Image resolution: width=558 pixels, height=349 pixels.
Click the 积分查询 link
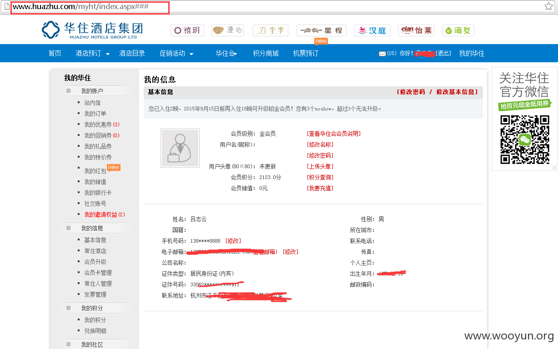pyautogui.click(x=320, y=177)
